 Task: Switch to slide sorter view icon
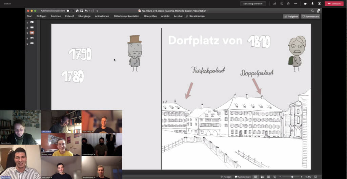pyautogui.click(x=262, y=177)
